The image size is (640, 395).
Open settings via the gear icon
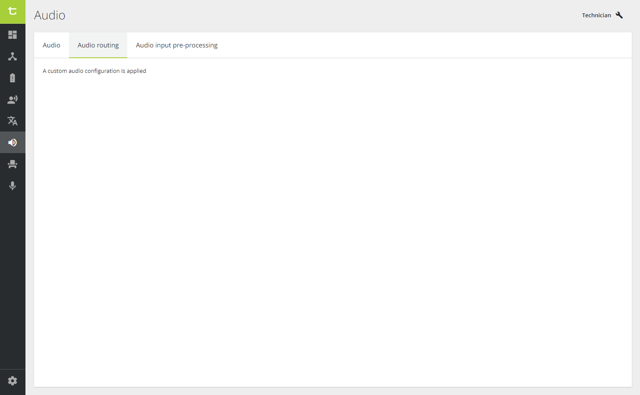click(13, 381)
